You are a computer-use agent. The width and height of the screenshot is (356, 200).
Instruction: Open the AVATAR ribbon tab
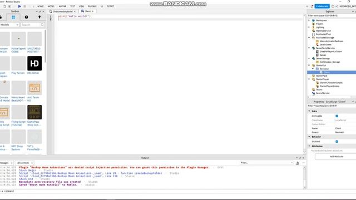tap(62, 6)
